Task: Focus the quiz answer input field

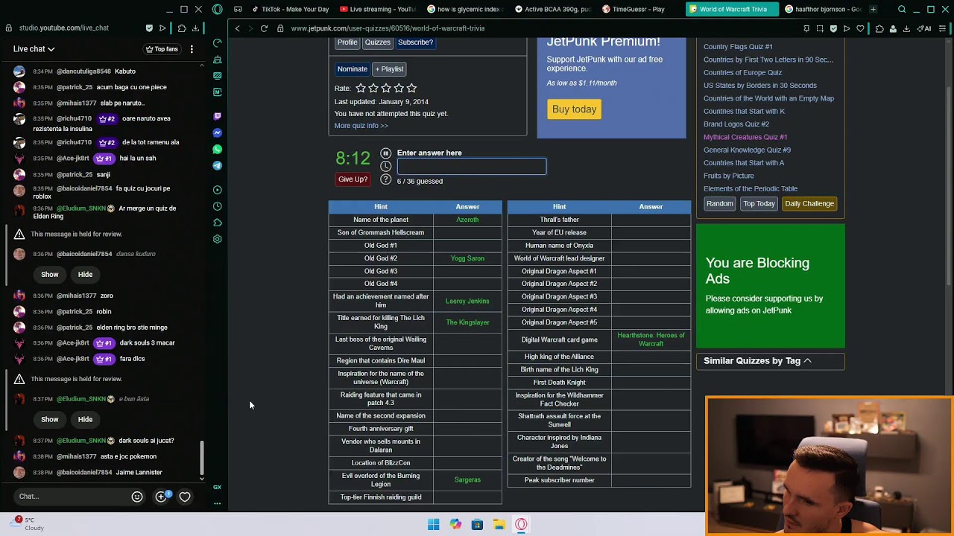Action: tap(471, 166)
